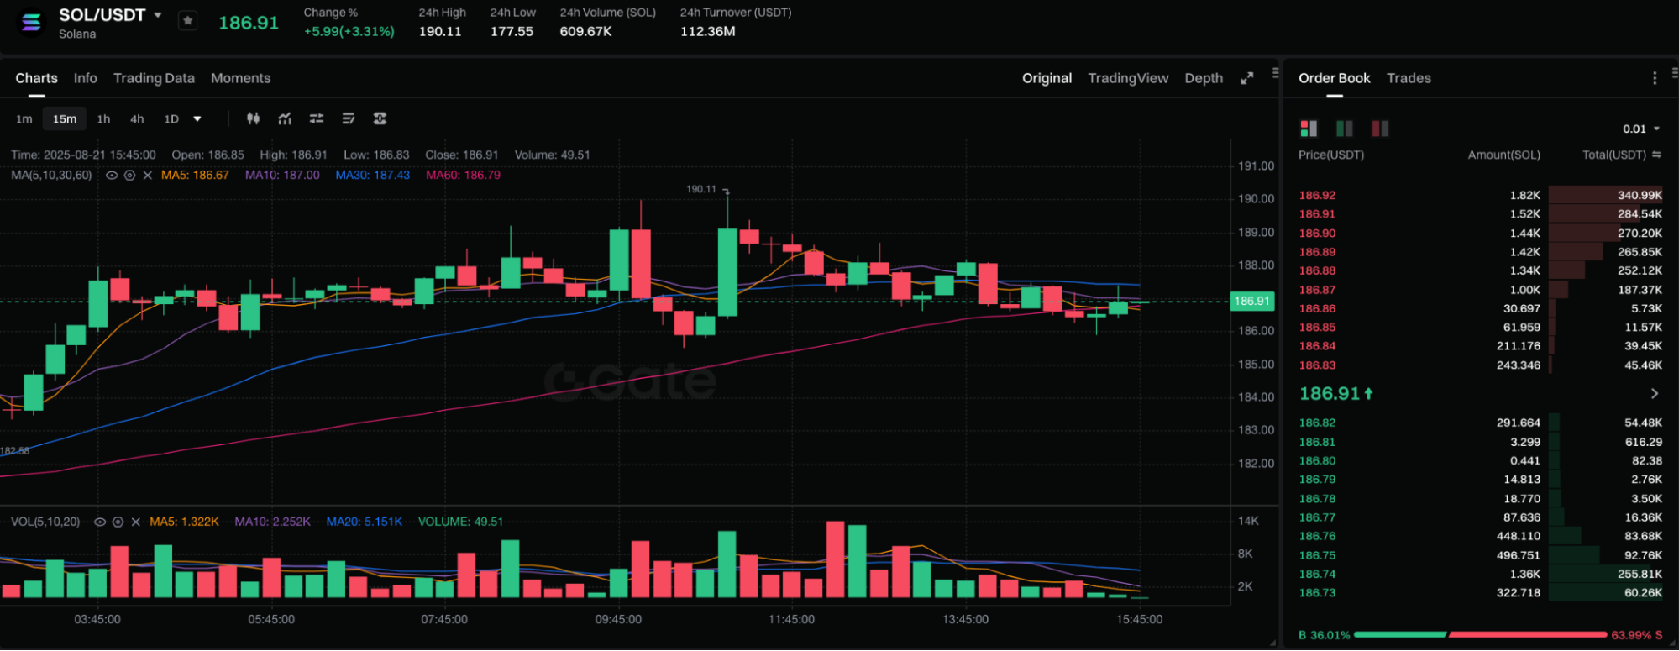Click ask price 186.92 in order book
1679x651 pixels.
click(x=1317, y=195)
